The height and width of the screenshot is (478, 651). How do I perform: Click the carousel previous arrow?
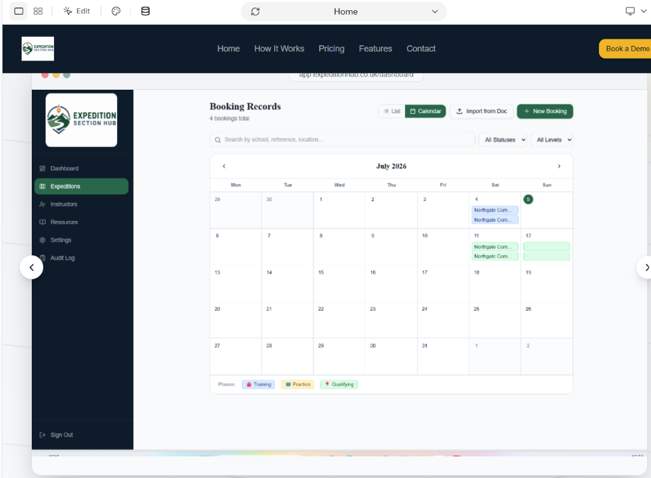coord(32,268)
